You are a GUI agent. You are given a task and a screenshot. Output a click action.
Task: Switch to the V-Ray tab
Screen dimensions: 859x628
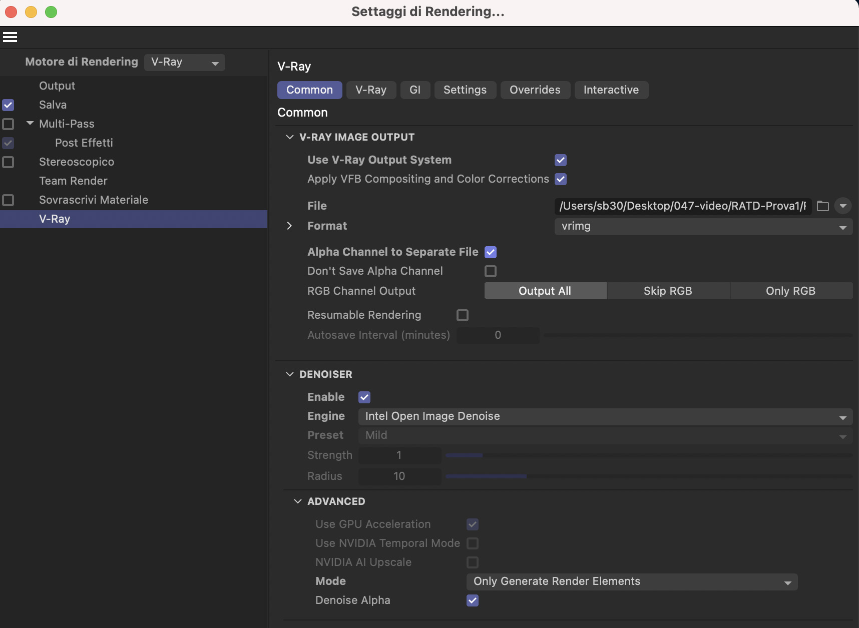[x=371, y=90]
